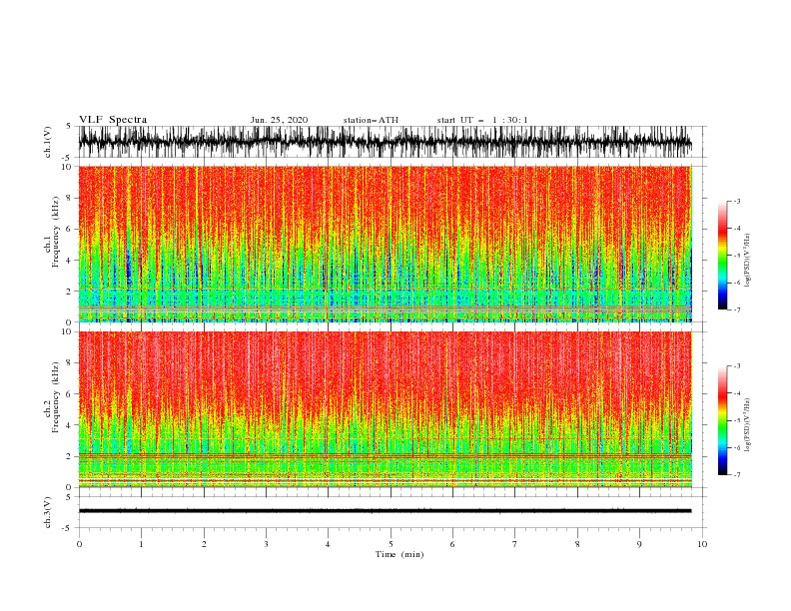Click the "Time (min)" x-axis label
The width and height of the screenshot is (791, 611).
399,554
